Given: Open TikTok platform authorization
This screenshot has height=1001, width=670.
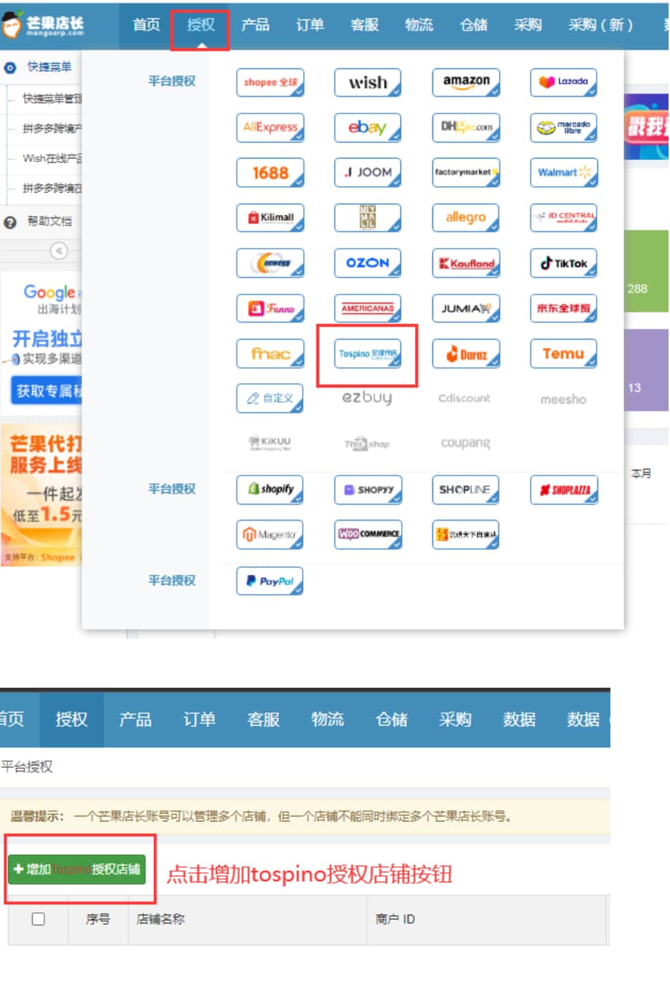Looking at the screenshot, I should 564,262.
